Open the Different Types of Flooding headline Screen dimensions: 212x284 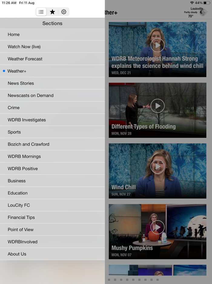point(144,126)
